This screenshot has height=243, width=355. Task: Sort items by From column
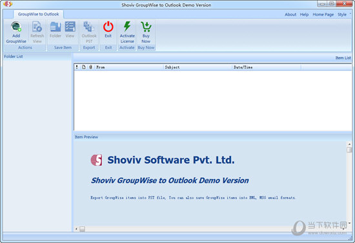tap(128, 67)
